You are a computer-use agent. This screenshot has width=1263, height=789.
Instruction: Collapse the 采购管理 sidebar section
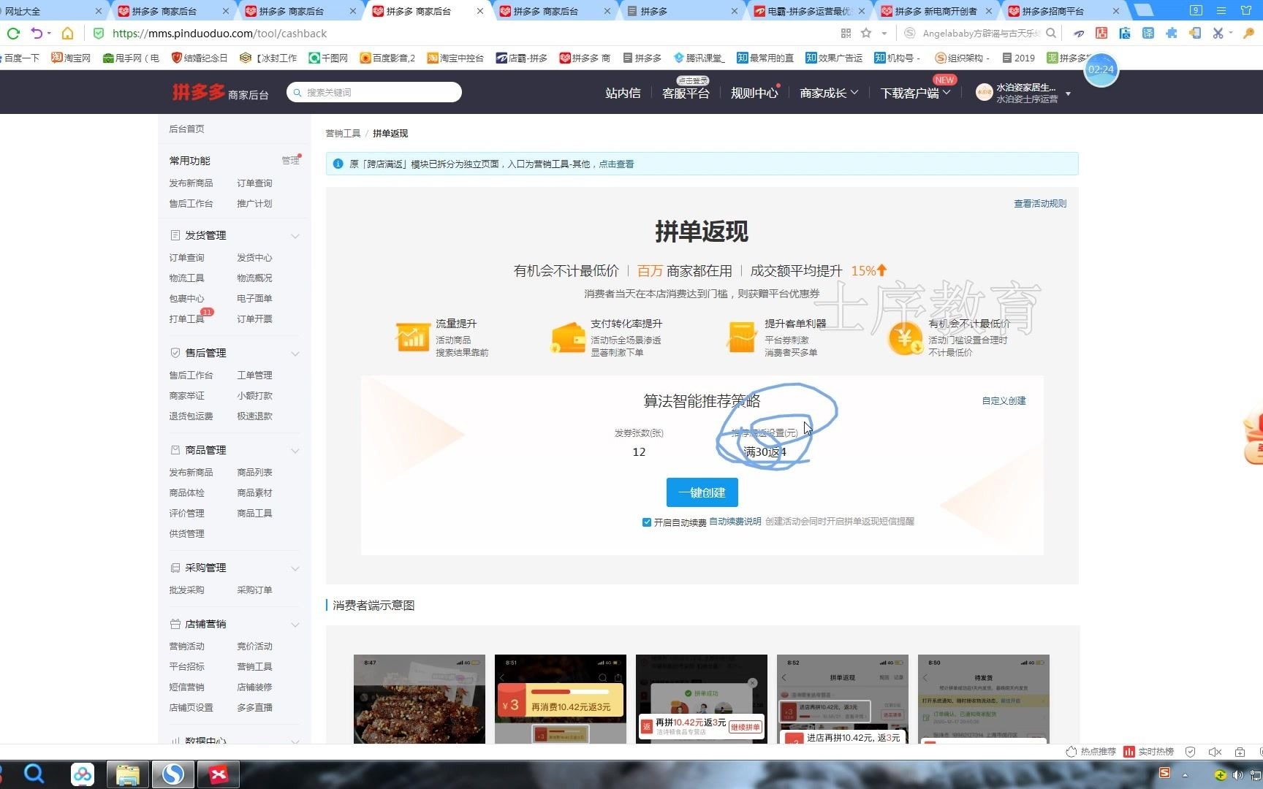295,568
